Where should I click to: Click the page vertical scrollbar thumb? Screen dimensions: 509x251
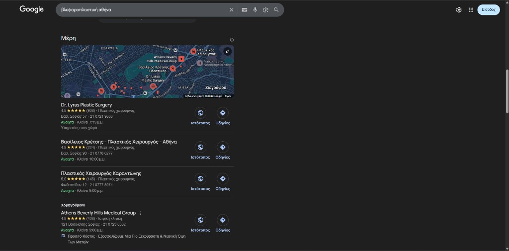point(507,91)
